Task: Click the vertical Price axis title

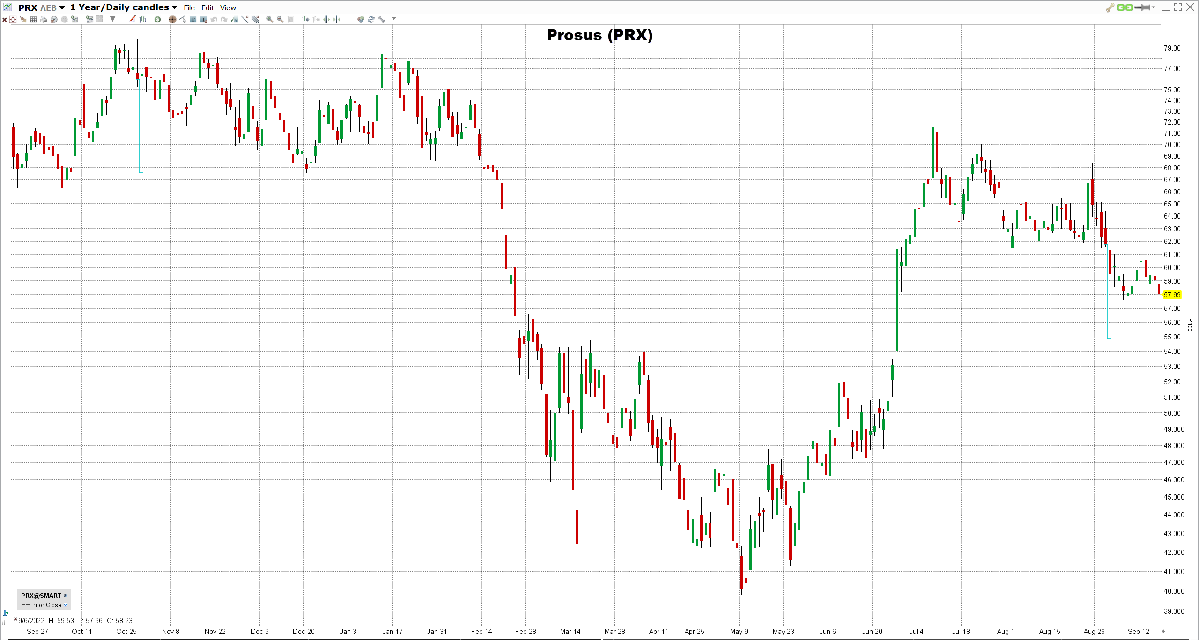Action: click(1190, 324)
